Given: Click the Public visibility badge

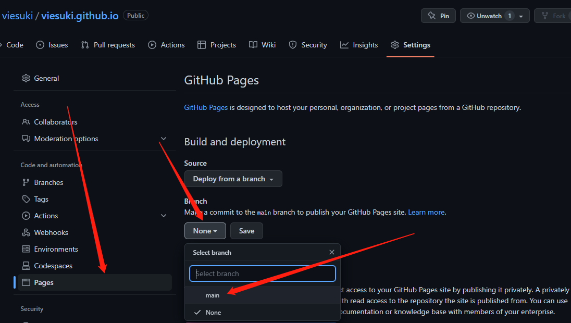Looking at the screenshot, I should point(136,15).
